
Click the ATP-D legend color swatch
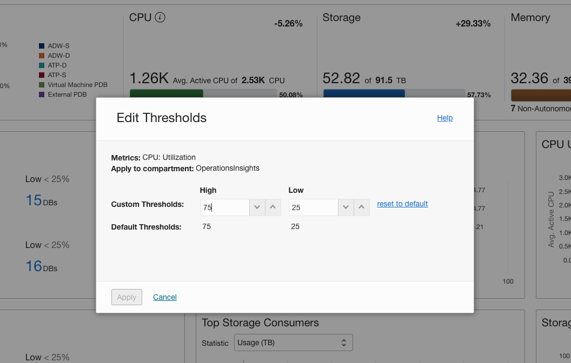click(42, 65)
